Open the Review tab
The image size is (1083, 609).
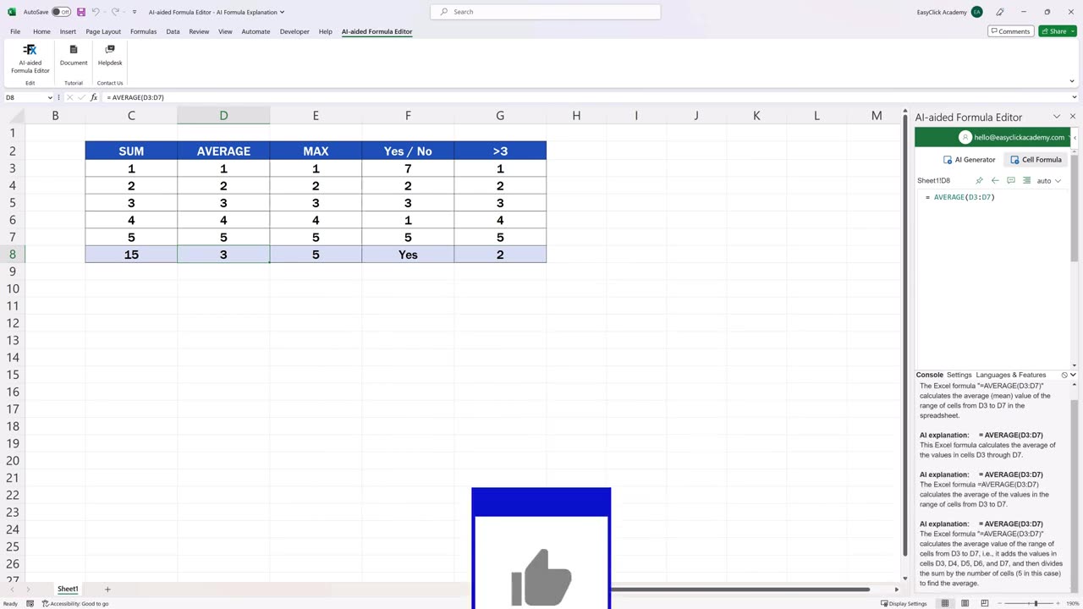tap(199, 31)
